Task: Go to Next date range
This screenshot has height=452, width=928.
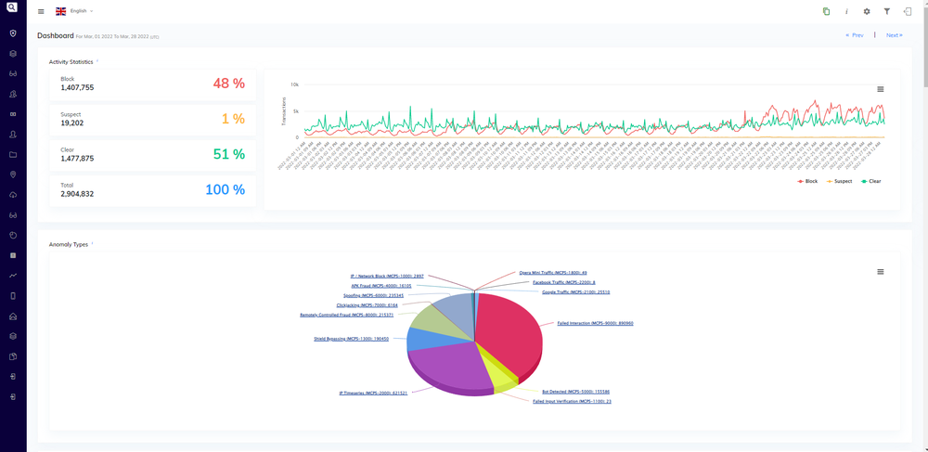Action: pyautogui.click(x=895, y=35)
